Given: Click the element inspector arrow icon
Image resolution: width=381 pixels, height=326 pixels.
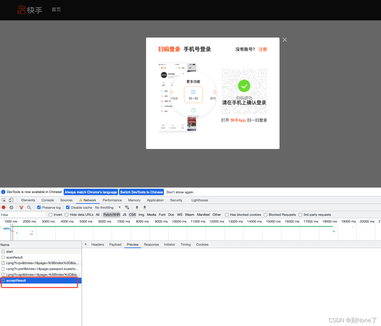Looking at the screenshot, I should [x=4, y=200].
